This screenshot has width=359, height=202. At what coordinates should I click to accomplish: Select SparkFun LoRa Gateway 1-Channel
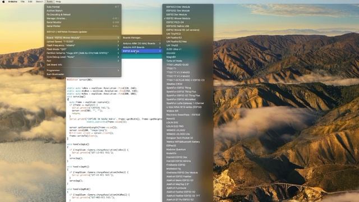[x=188, y=103]
